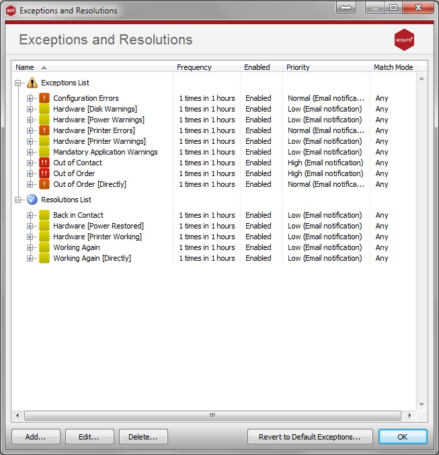Select the Working Again [Directly] row name
This screenshot has height=455, width=439.
pyautogui.click(x=92, y=258)
